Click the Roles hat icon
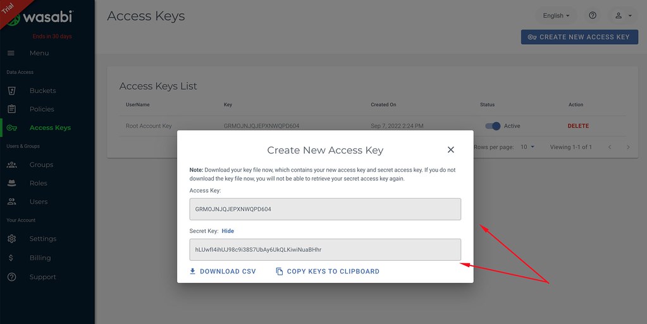This screenshot has height=324, width=647. [x=11, y=183]
